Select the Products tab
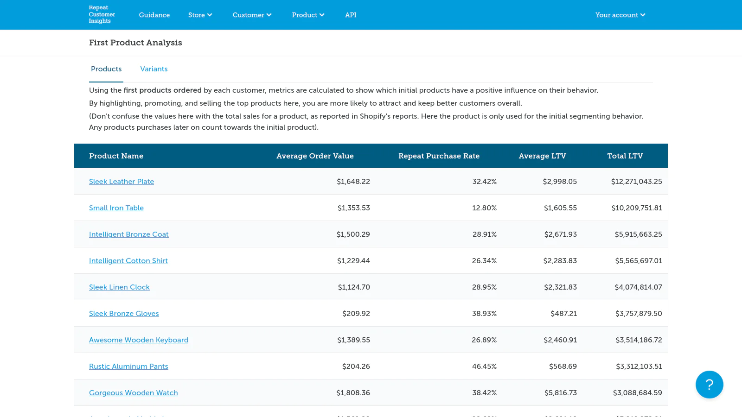Image resolution: width=742 pixels, height=417 pixels. coord(106,69)
